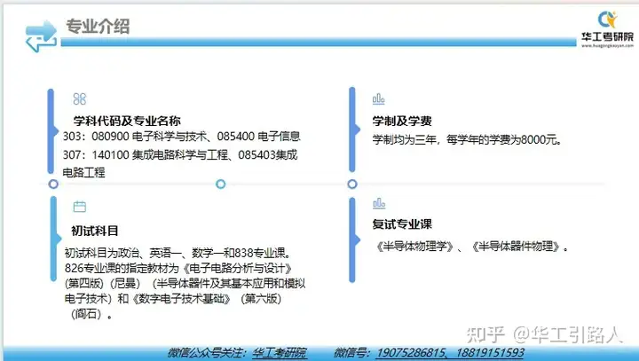Click the text 电路工程

[x=83, y=173]
